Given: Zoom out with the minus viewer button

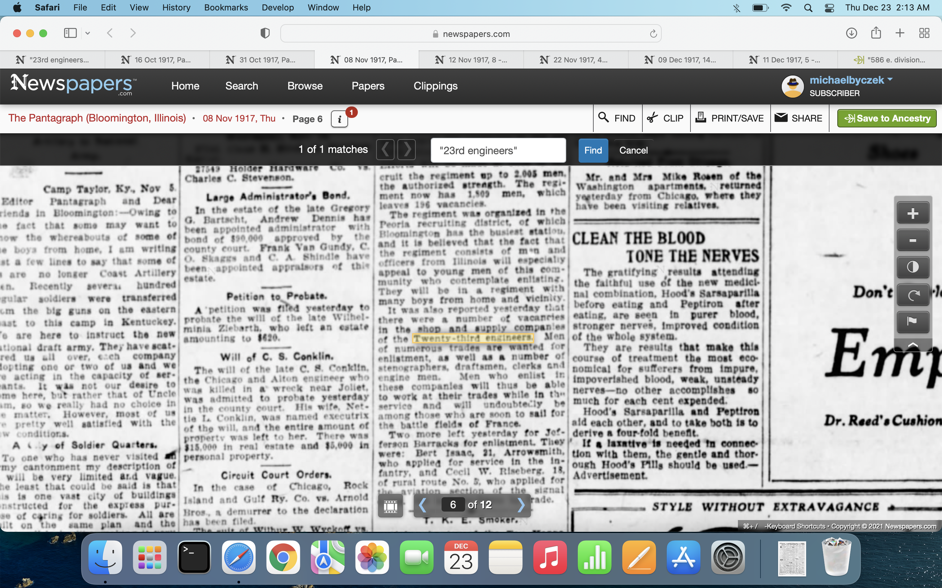Looking at the screenshot, I should click(x=913, y=240).
